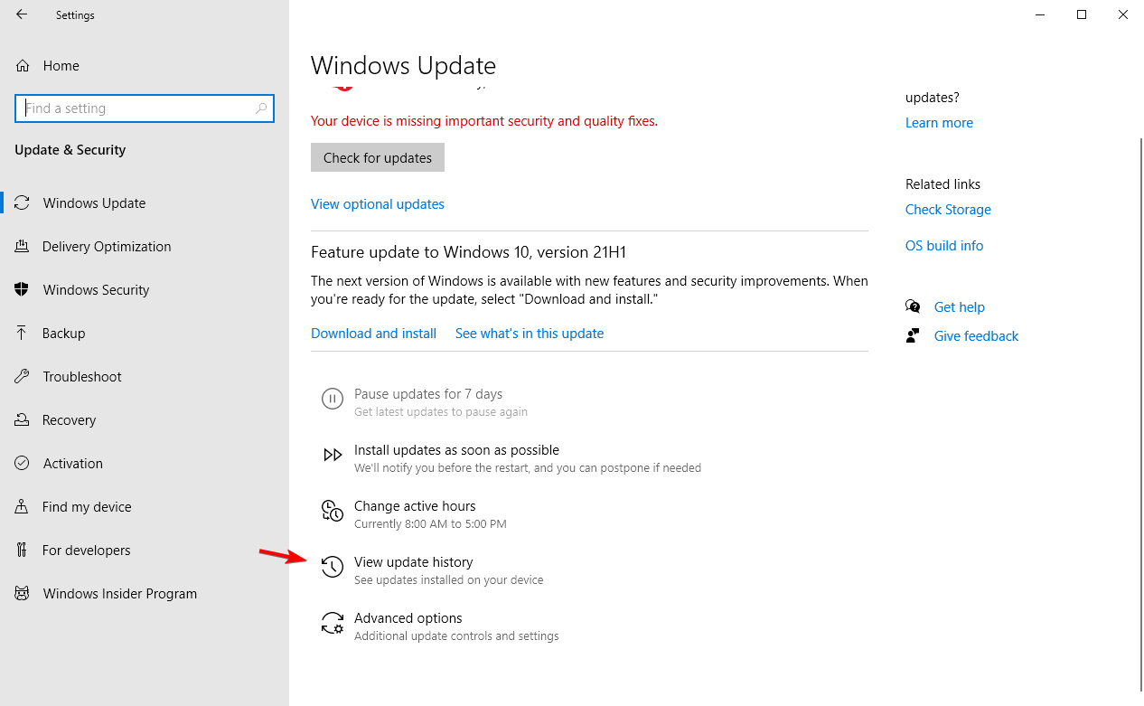Open the Get help link
1144x706 pixels.
[x=960, y=307]
